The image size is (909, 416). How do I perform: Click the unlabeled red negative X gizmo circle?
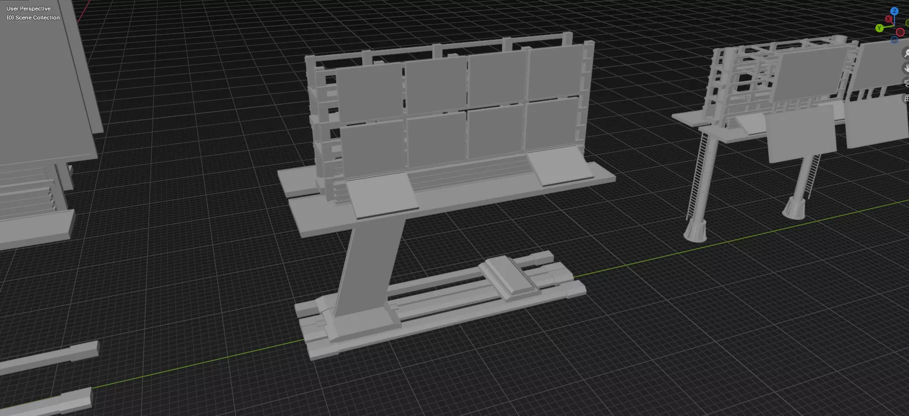point(900,33)
